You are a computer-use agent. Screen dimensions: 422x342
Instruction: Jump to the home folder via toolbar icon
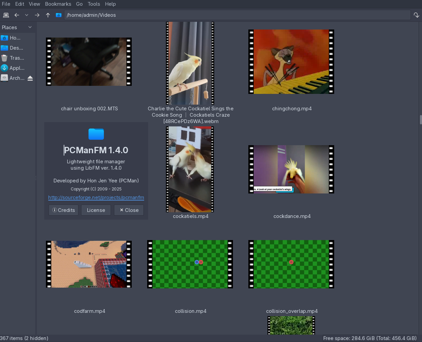[59, 15]
